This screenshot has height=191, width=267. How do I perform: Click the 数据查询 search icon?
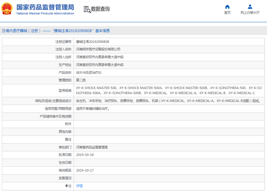[87, 10]
